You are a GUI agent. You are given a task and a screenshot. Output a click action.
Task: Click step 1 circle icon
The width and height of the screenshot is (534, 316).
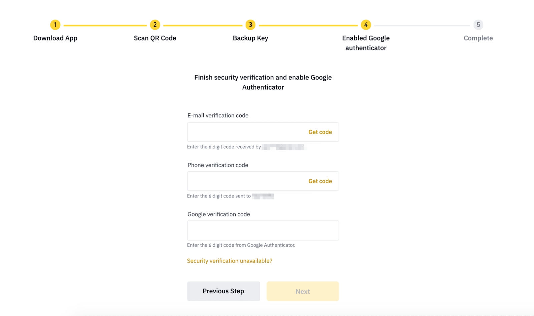(x=55, y=25)
